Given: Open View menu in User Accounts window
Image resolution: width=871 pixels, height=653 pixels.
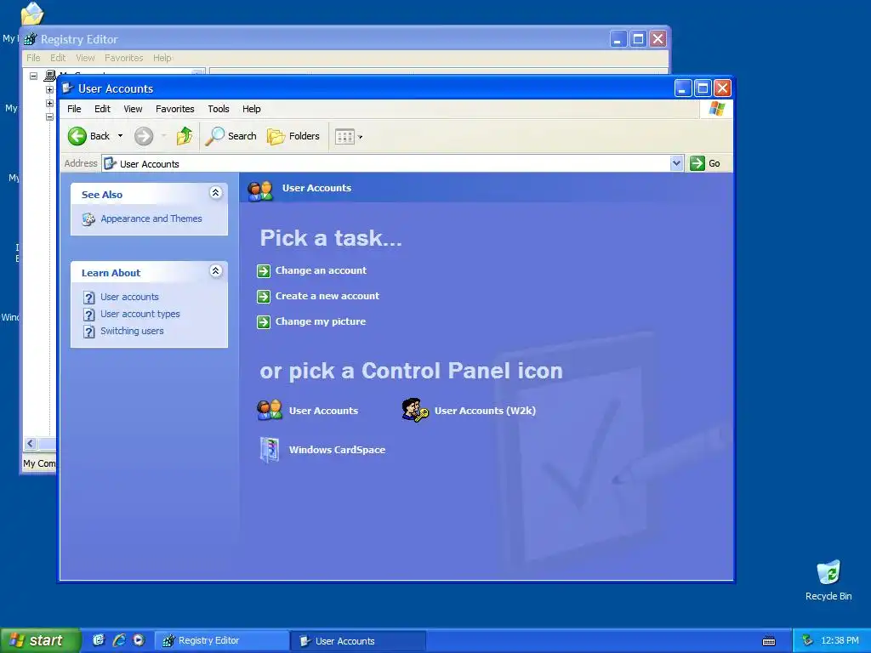Looking at the screenshot, I should 133,109.
